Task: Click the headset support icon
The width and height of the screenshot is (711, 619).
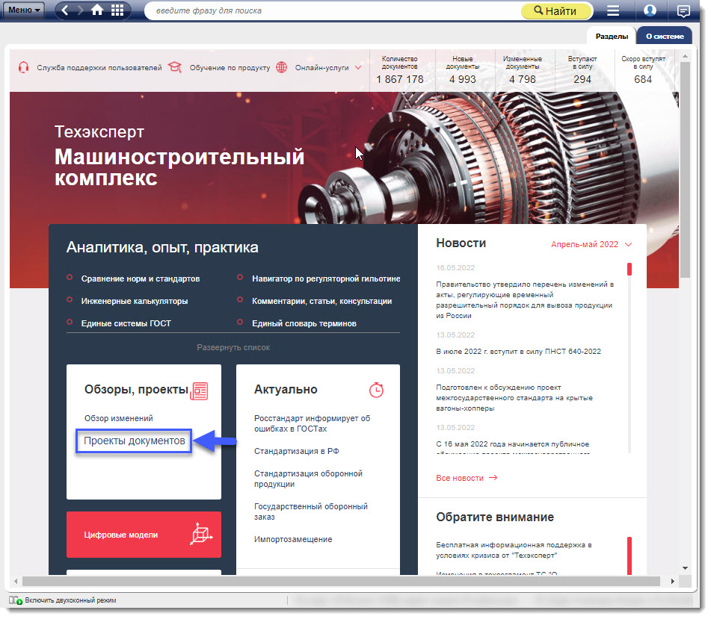Action: 24,67
